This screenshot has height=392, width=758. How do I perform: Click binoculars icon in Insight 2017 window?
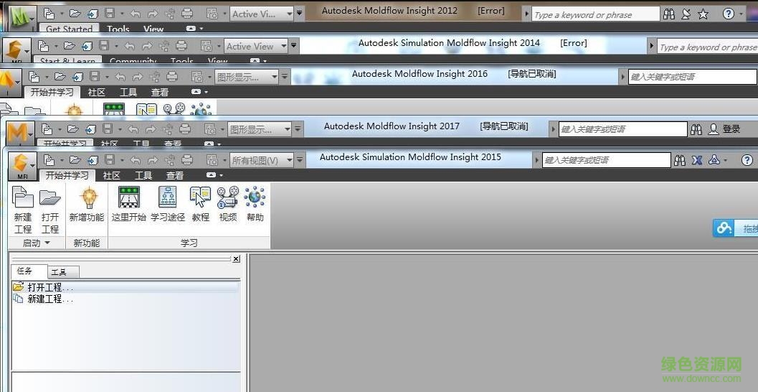click(x=696, y=129)
